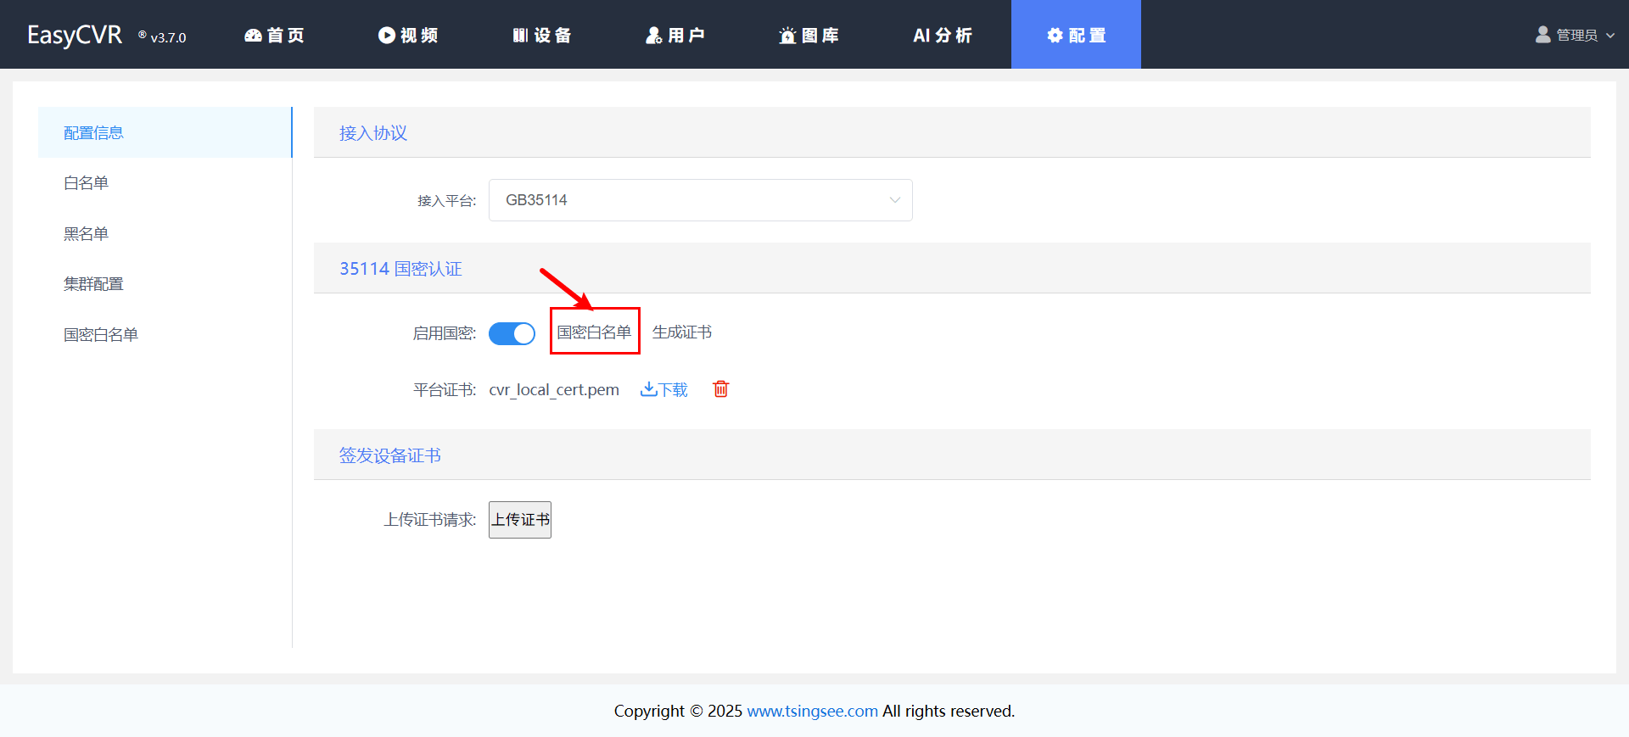The image size is (1629, 737).
Task: Download the platform certificate cvr_local_cert.pem
Action: (664, 389)
